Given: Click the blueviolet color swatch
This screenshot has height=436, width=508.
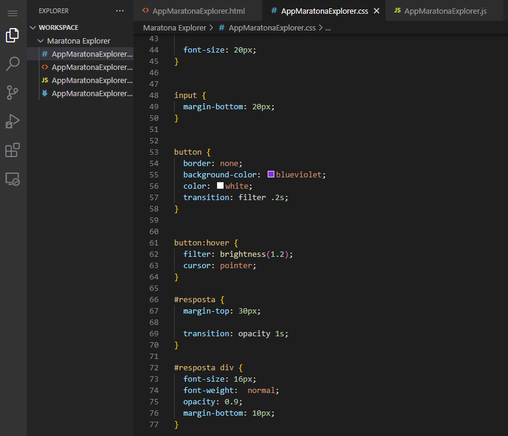Looking at the screenshot, I should point(271,174).
